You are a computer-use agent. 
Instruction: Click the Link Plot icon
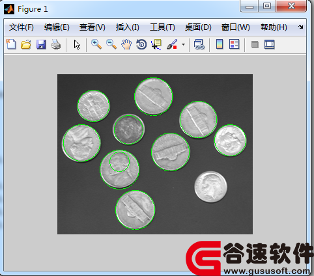pos(199,44)
